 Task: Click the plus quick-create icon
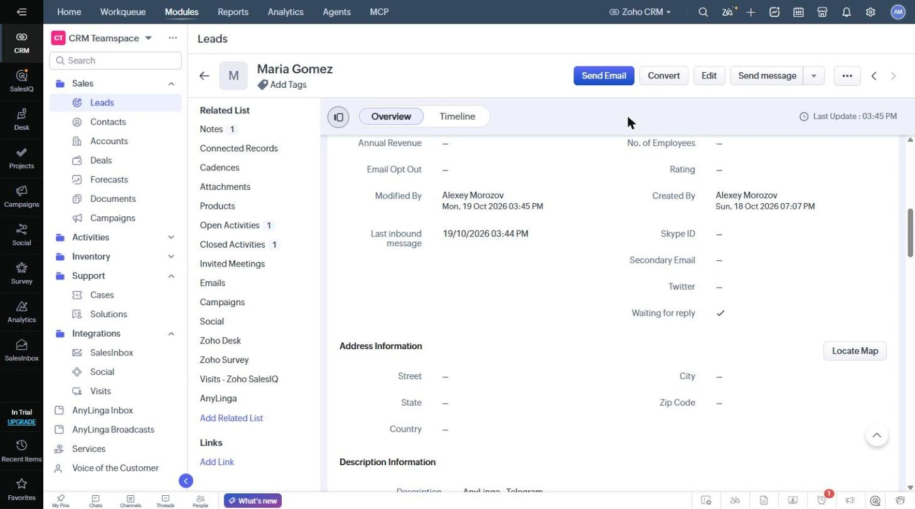coord(751,12)
